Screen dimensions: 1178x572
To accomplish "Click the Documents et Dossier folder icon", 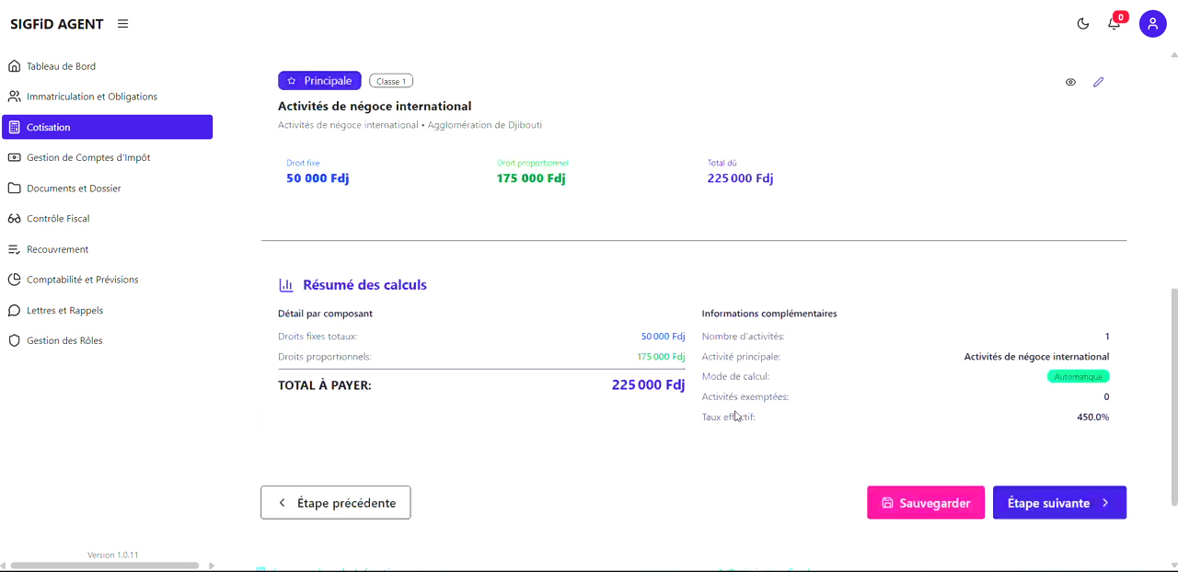I will 14,188.
